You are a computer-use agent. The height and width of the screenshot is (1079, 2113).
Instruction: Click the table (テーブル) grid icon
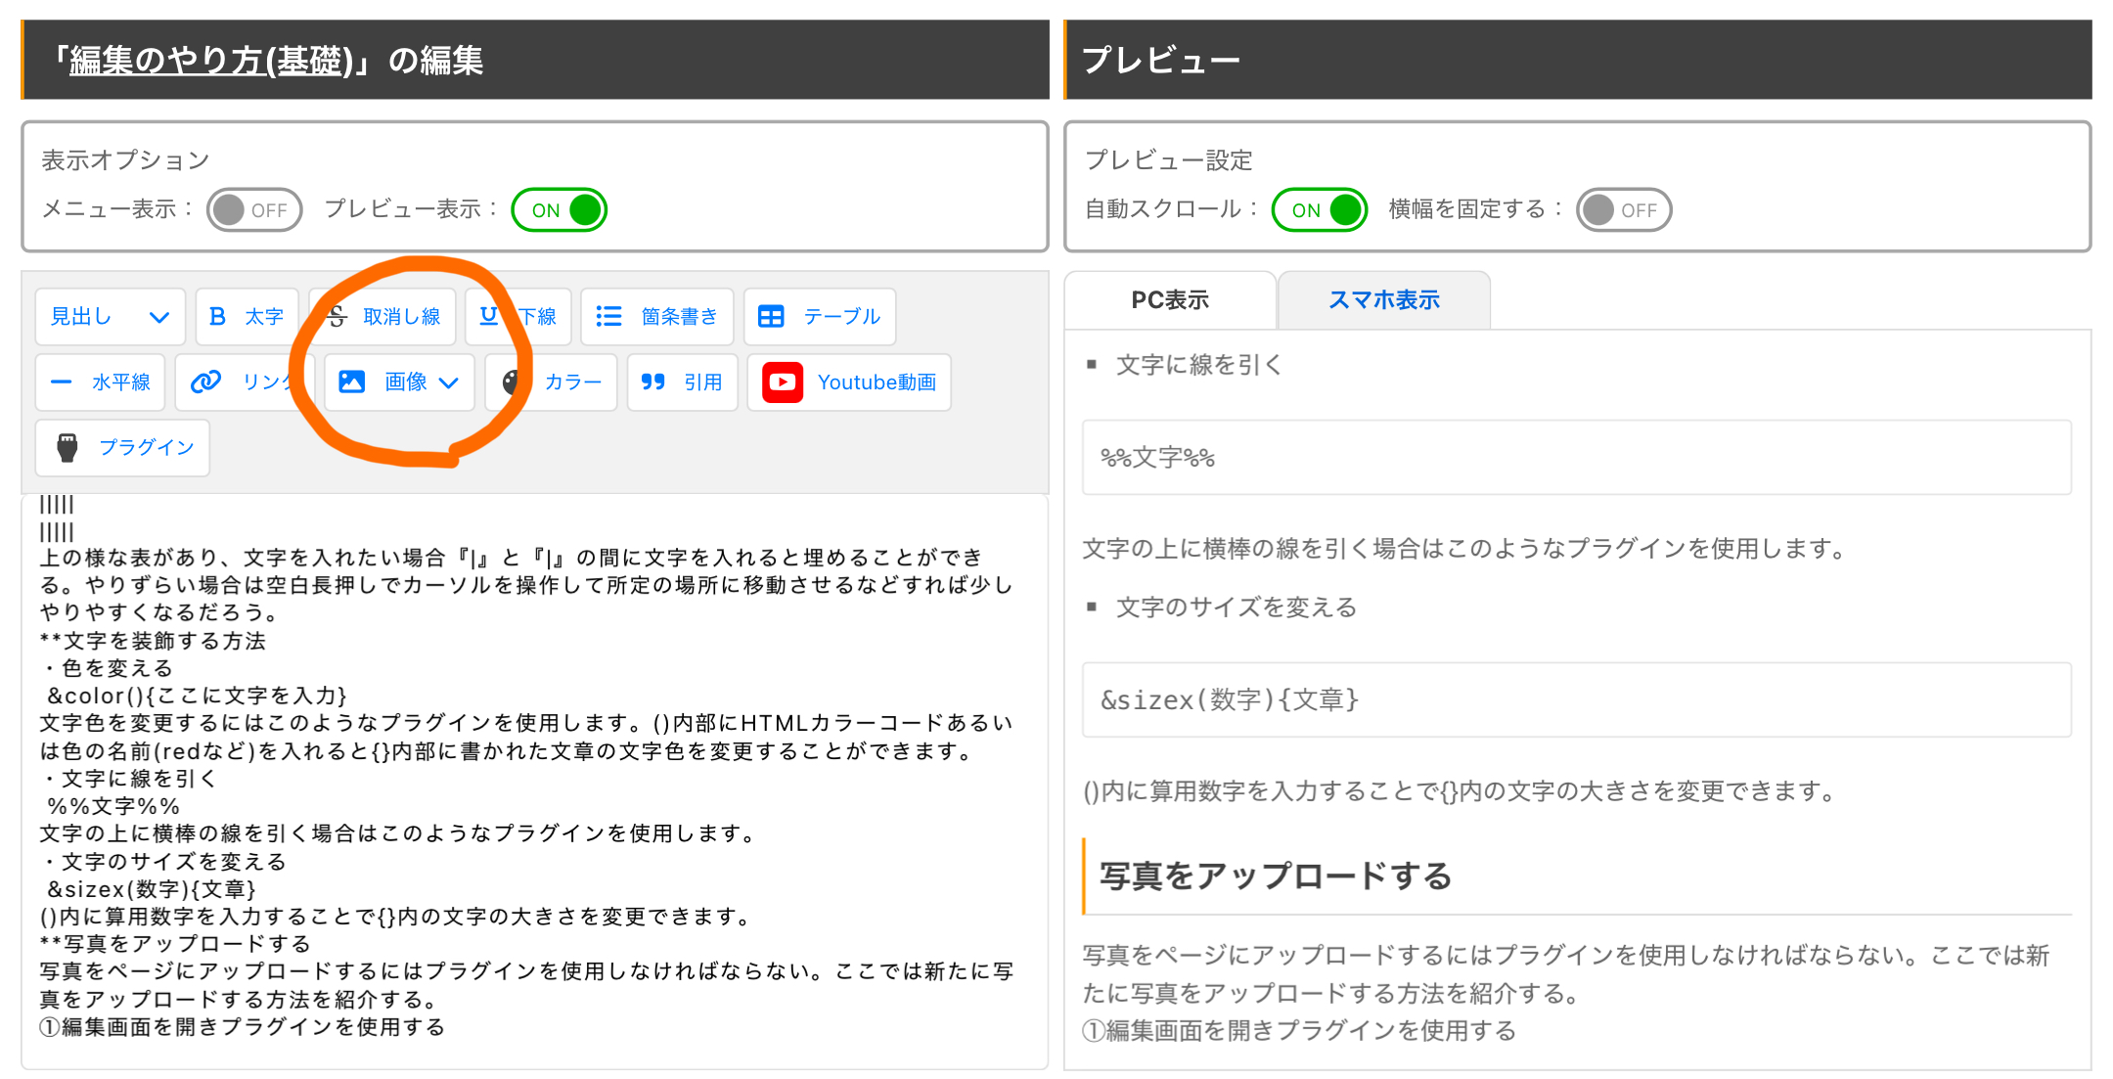(x=771, y=316)
